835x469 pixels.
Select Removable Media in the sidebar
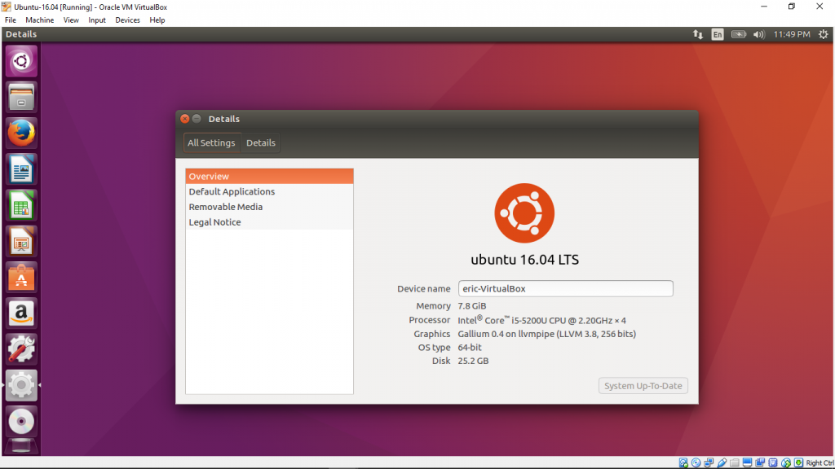269,207
